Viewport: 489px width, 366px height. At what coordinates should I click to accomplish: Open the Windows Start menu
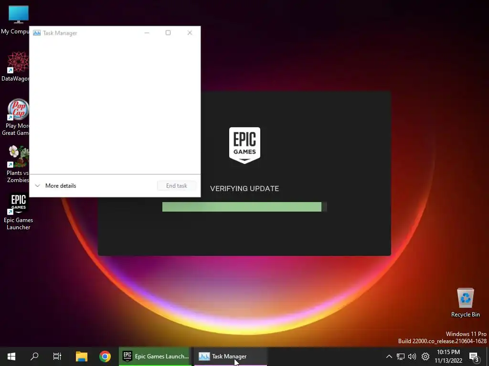[x=11, y=356]
